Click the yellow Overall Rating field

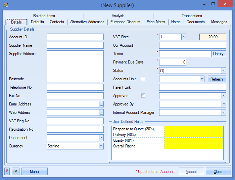(x=193, y=146)
